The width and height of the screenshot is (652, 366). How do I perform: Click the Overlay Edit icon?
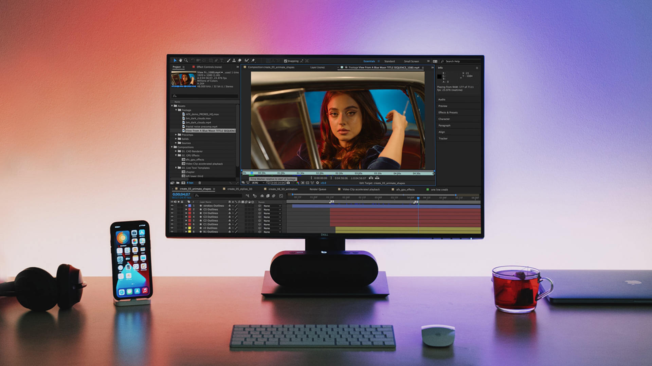[377, 178]
